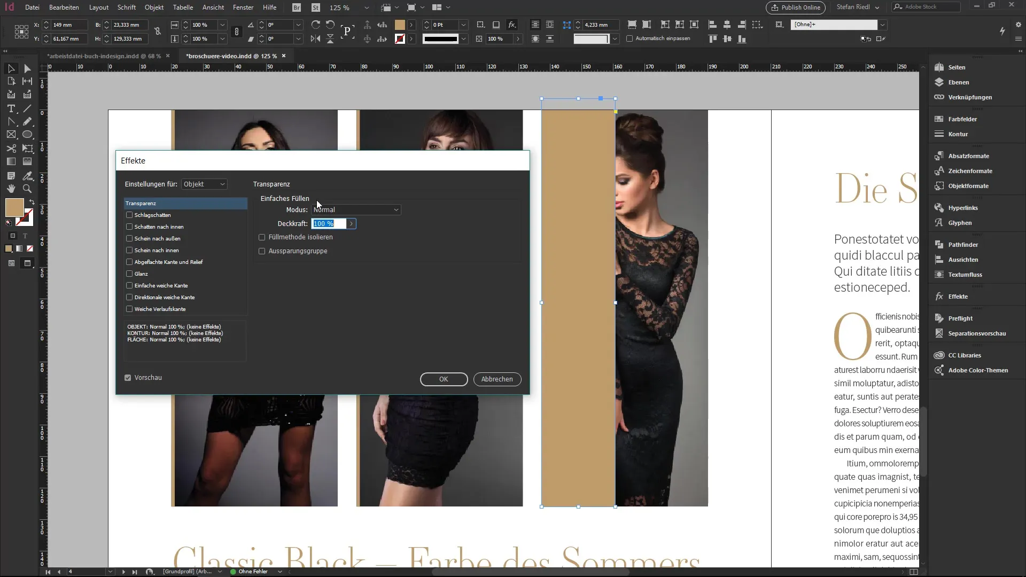Click the stroke none swatch in control bar
Viewport: 1026px width, 577px height.
(400, 38)
